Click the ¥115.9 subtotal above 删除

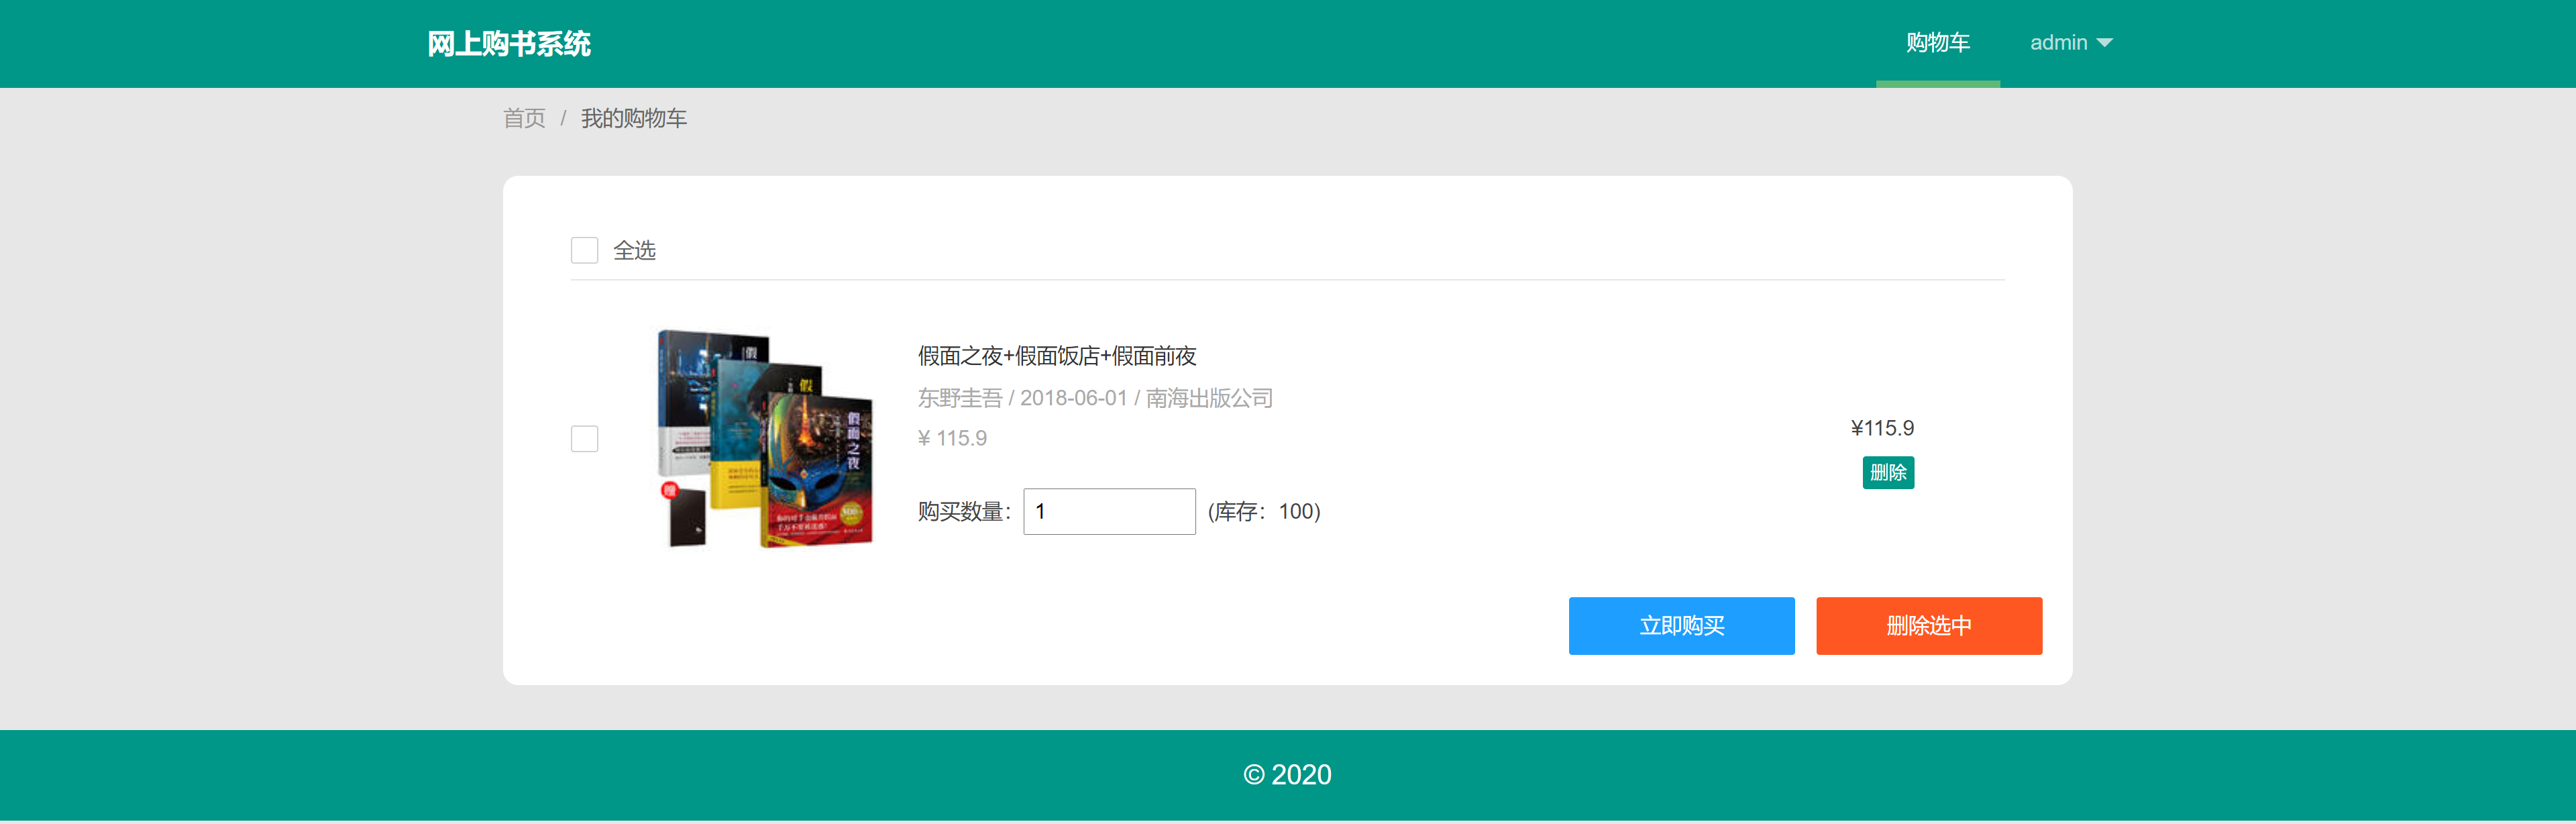click(x=1882, y=429)
